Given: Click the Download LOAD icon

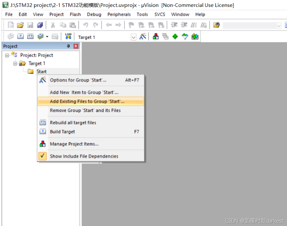Looking at the screenshot, I should coord(68,36).
